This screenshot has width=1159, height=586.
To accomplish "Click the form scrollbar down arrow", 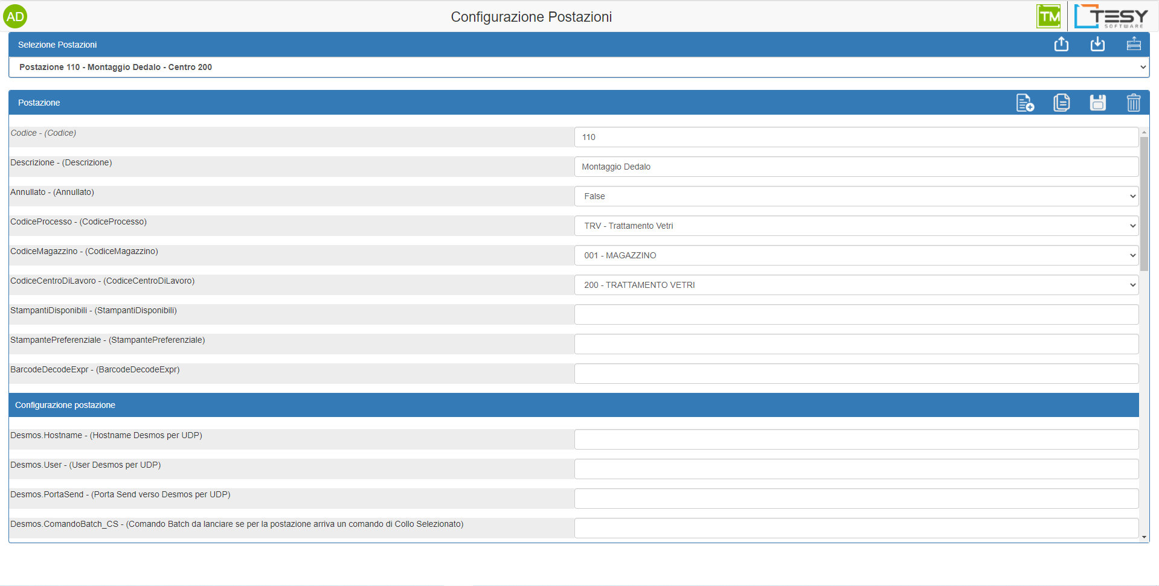I will coord(1144,537).
